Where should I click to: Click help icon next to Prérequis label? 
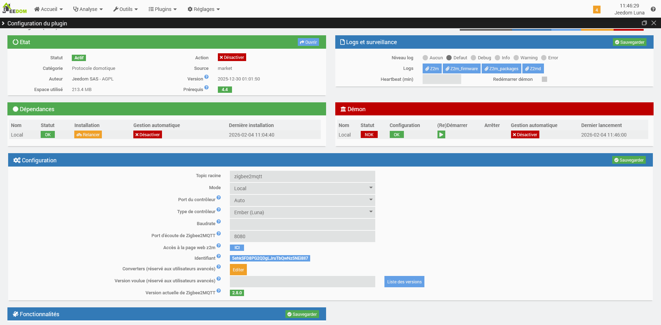coord(207,88)
